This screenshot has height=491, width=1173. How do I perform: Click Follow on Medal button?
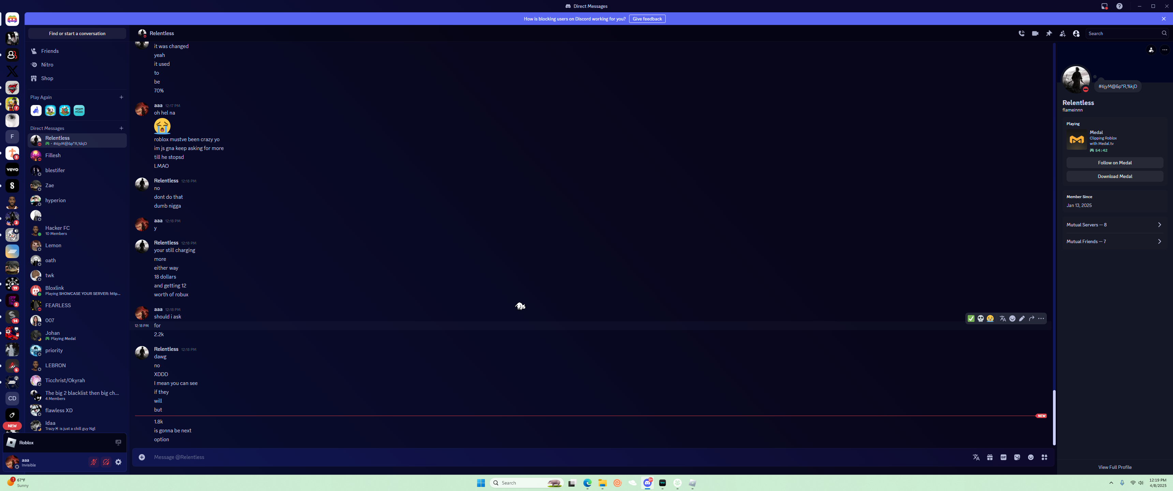(x=1114, y=163)
